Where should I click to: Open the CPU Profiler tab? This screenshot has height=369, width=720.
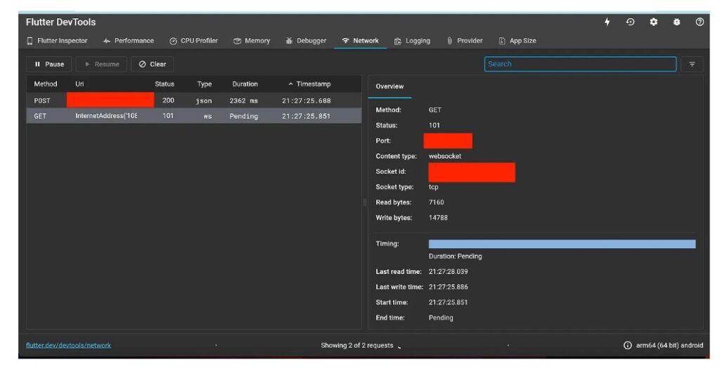tap(193, 41)
